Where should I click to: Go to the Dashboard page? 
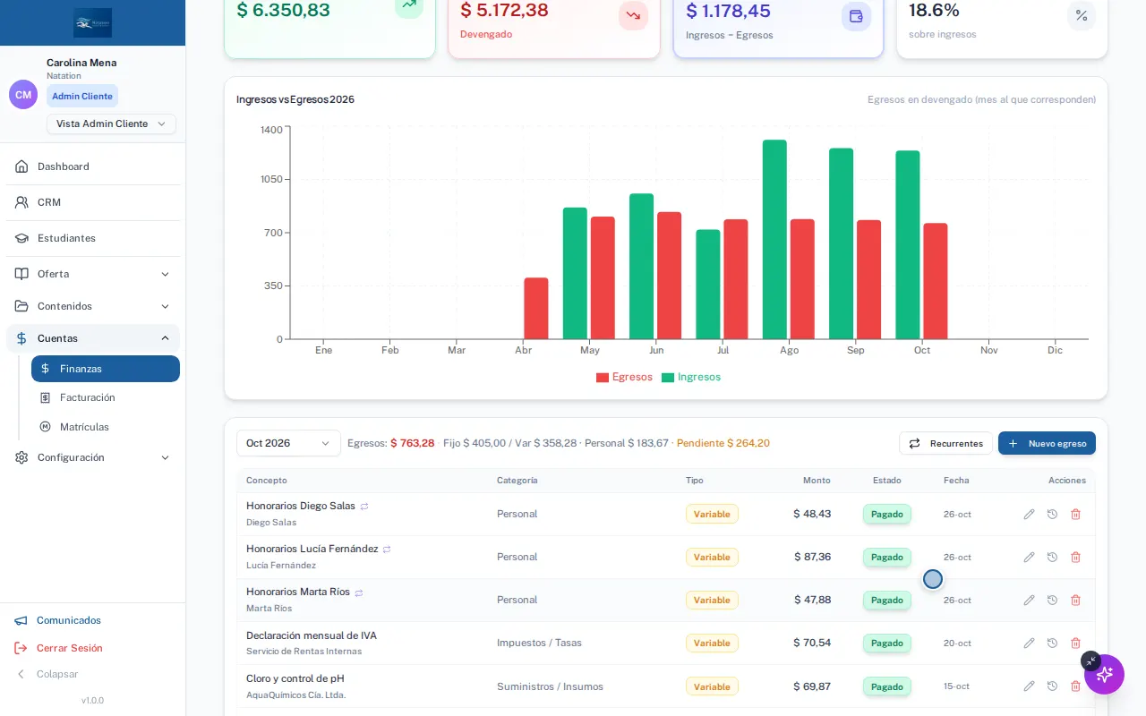93,166
